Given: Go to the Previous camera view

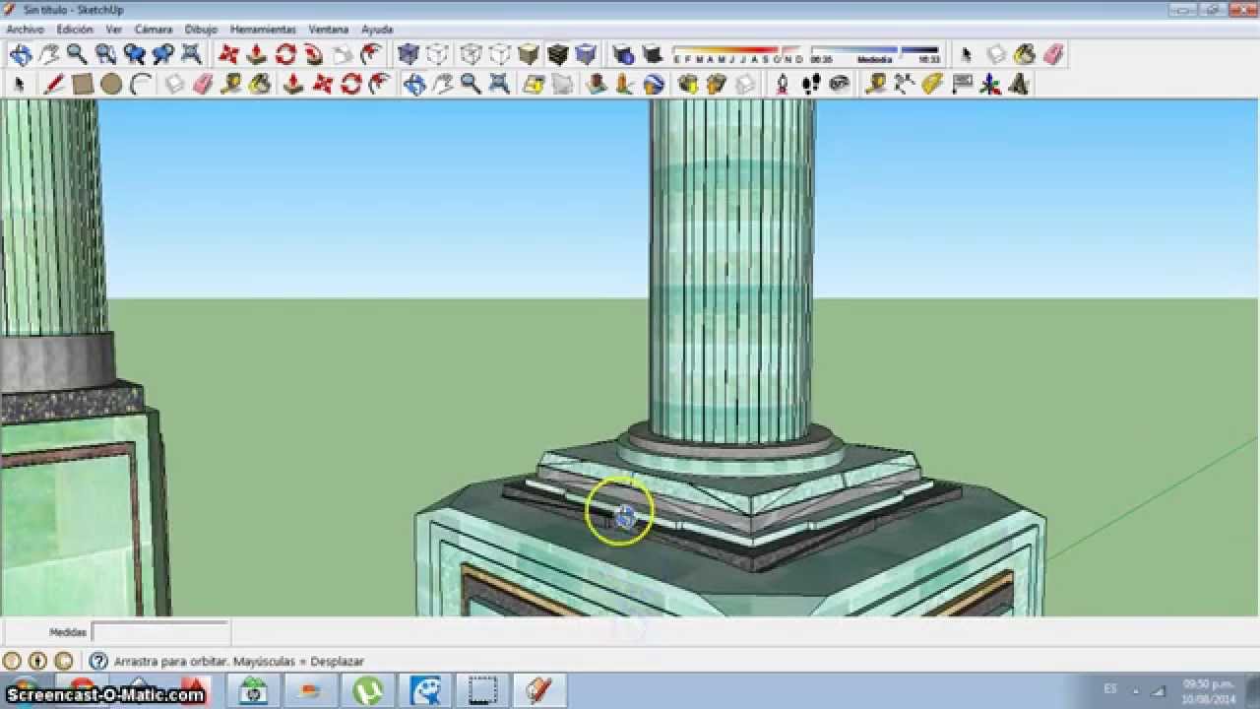Looking at the screenshot, I should click(x=134, y=54).
